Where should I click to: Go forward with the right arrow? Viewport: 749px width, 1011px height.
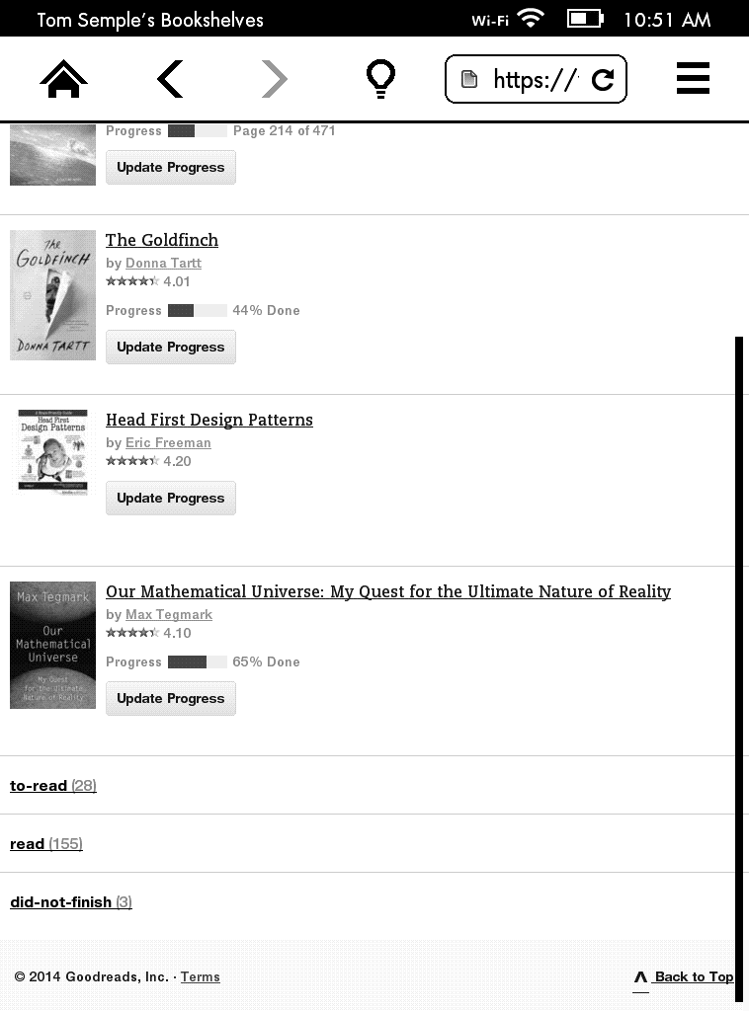pos(275,79)
